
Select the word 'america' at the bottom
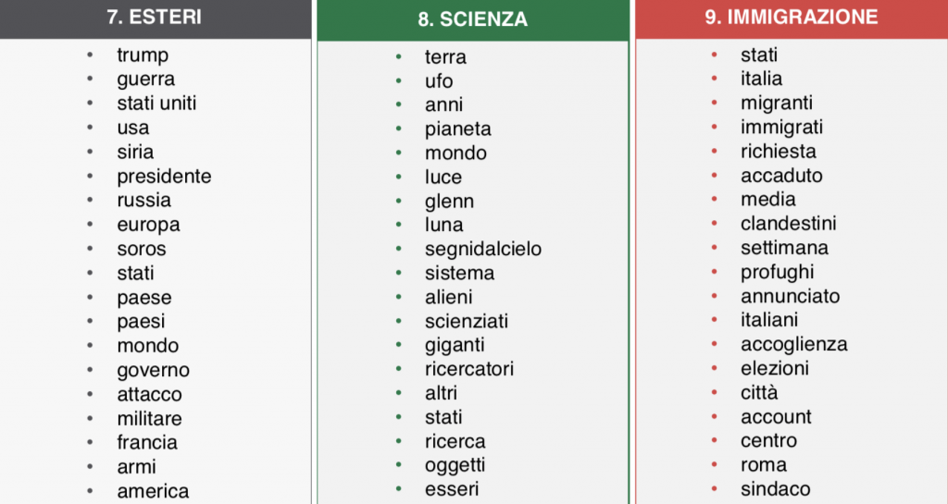pyautogui.click(x=153, y=491)
